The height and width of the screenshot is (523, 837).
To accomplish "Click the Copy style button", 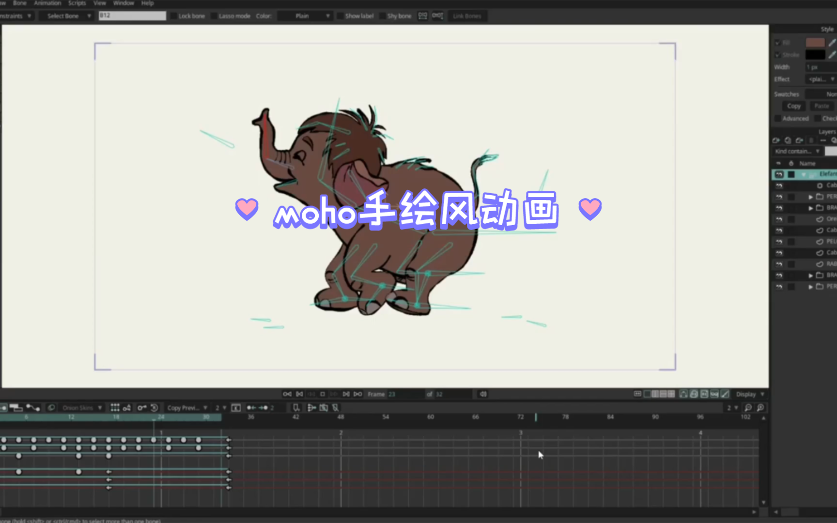I will pos(794,106).
